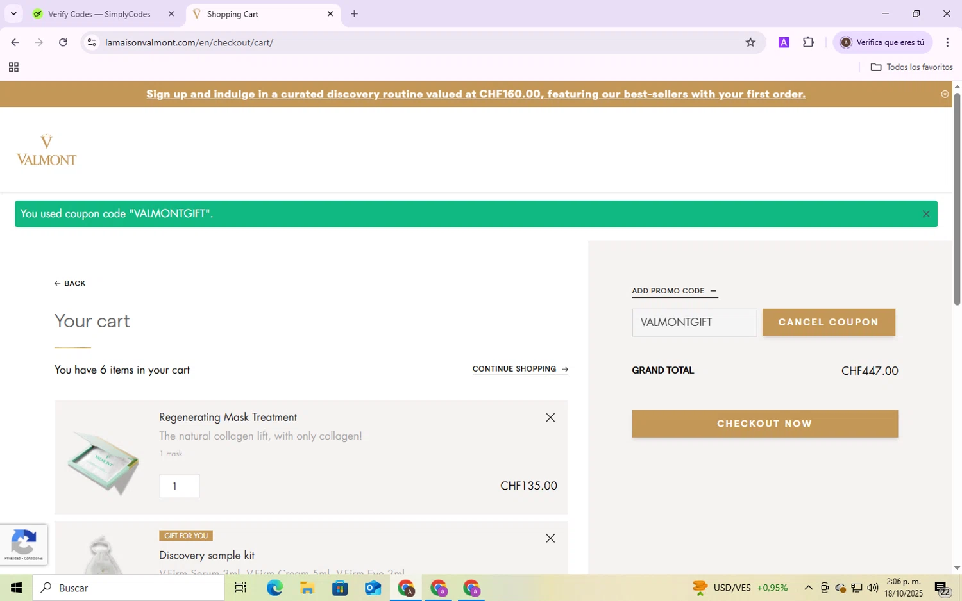Click CANCEL COUPON button
962x601 pixels.
(829, 322)
